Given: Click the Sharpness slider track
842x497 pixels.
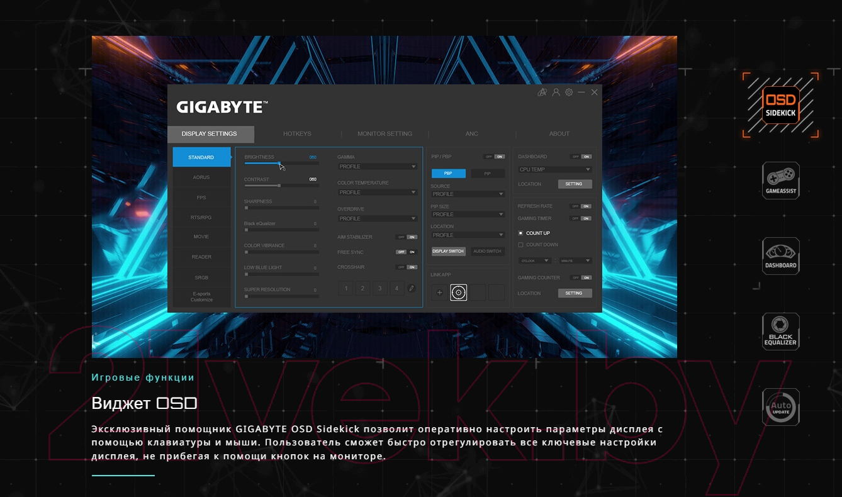Looking at the screenshot, I should [x=281, y=208].
